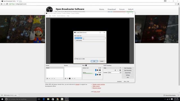Toggle Make source visible checkbox
Screen dimensions: 180x101
point(75,59)
